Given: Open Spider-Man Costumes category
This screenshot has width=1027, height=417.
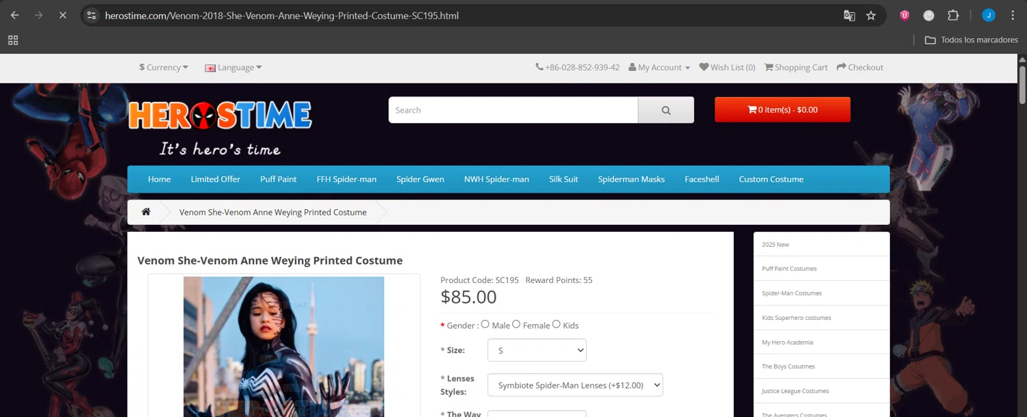Looking at the screenshot, I should click(822, 293).
